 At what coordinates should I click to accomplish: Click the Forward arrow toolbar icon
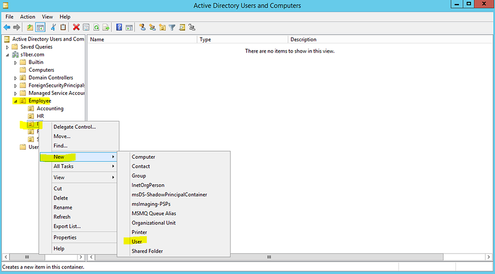point(17,28)
